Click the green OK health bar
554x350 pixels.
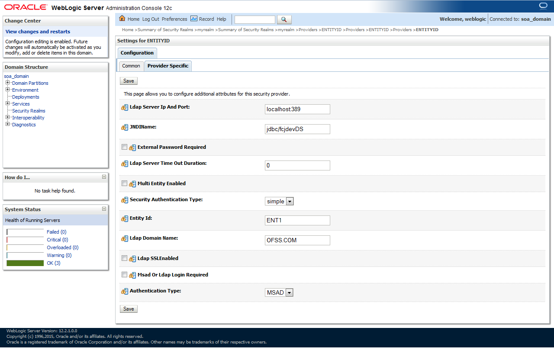click(x=25, y=263)
